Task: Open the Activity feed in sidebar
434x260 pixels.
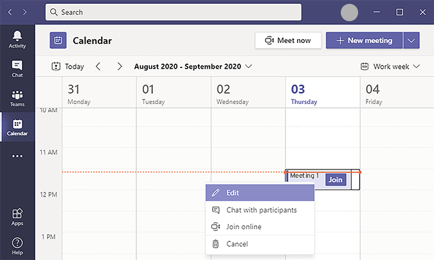Action: click(x=17, y=39)
